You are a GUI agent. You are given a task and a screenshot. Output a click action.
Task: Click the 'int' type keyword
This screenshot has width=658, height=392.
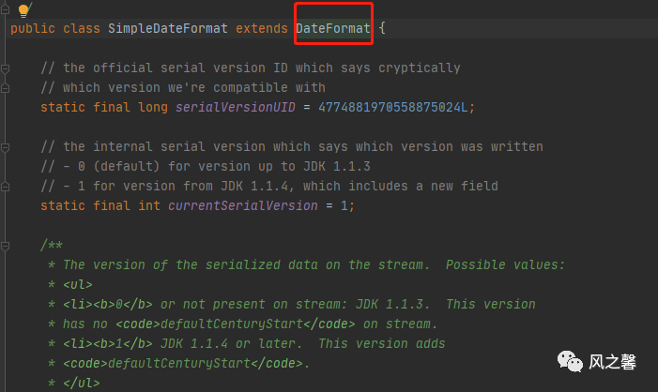pyautogui.click(x=149, y=206)
